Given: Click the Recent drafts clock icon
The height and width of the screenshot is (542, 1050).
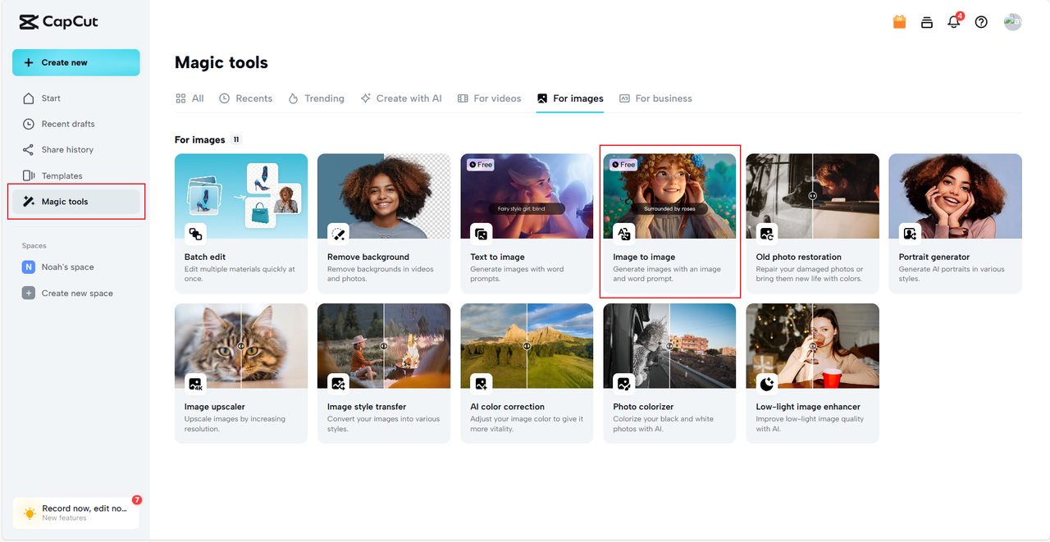Looking at the screenshot, I should 29,124.
